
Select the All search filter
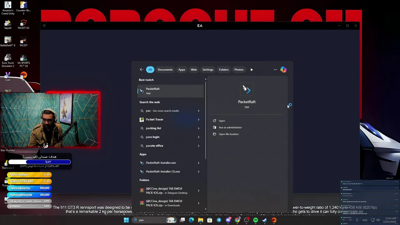pyautogui.click(x=150, y=70)
